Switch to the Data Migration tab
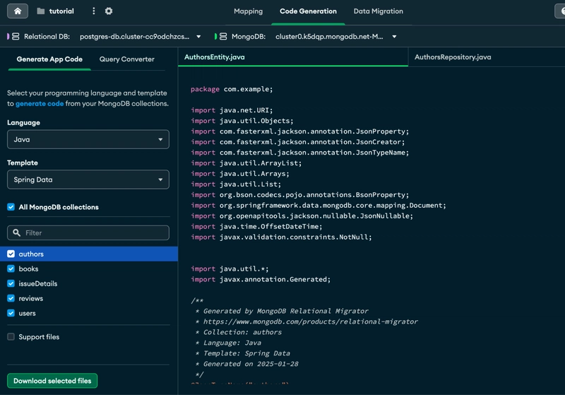 pos(378,11)
